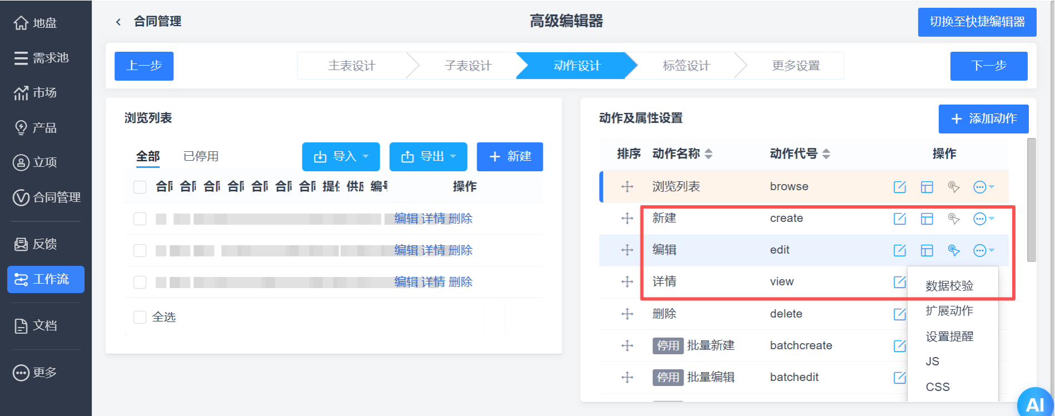Click the 添加动作 button
Screen dimensions: 1055x416
[983, 119]
